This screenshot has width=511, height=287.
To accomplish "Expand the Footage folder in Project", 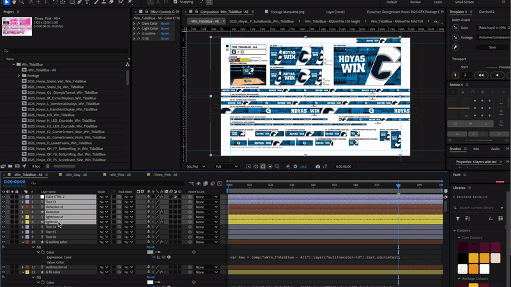I will pyautogui.click(x=19, y=75).
